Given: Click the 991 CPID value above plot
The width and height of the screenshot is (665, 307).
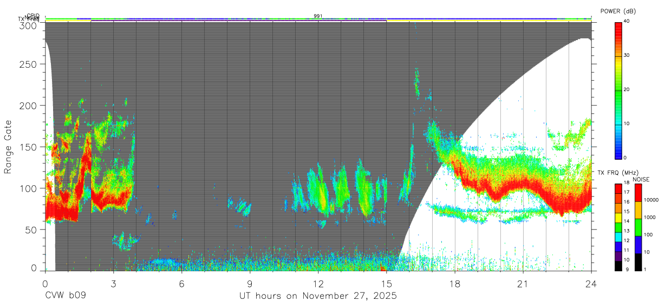Looking at the screenshot, I should 318,16.
